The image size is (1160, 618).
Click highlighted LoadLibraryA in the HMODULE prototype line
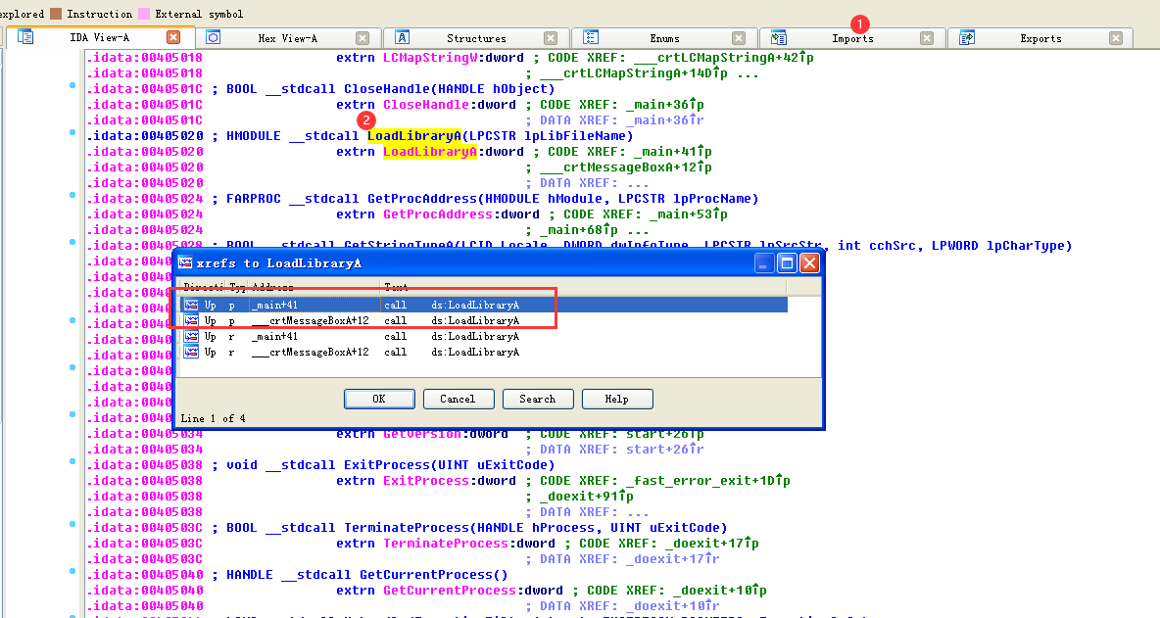414,135
